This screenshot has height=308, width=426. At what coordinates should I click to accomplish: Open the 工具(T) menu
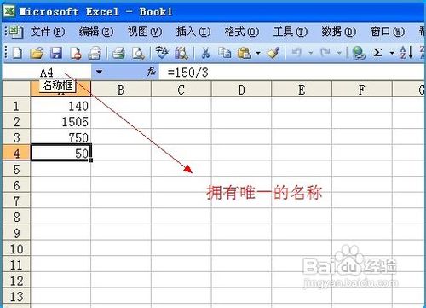[291, 32]
